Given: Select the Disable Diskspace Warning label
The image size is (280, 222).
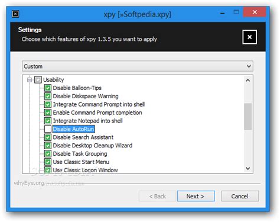Looking at the screenshot, I should pyautogui.click(x=86, y=96).
